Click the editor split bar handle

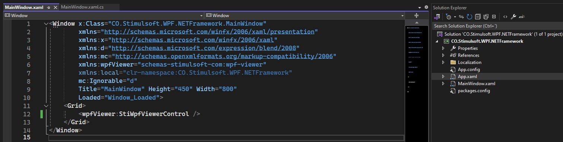click(416, 16)
